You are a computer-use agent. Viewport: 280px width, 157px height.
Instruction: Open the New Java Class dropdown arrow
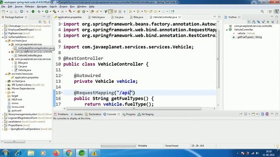pos(87,11)
